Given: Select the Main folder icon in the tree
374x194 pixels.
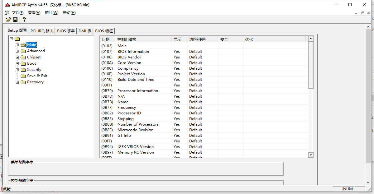Looking at the screenshot, I should pos(23,44).
